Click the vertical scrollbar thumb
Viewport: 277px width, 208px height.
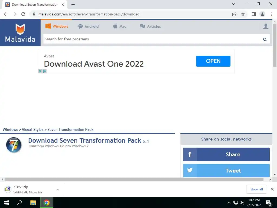275,45
